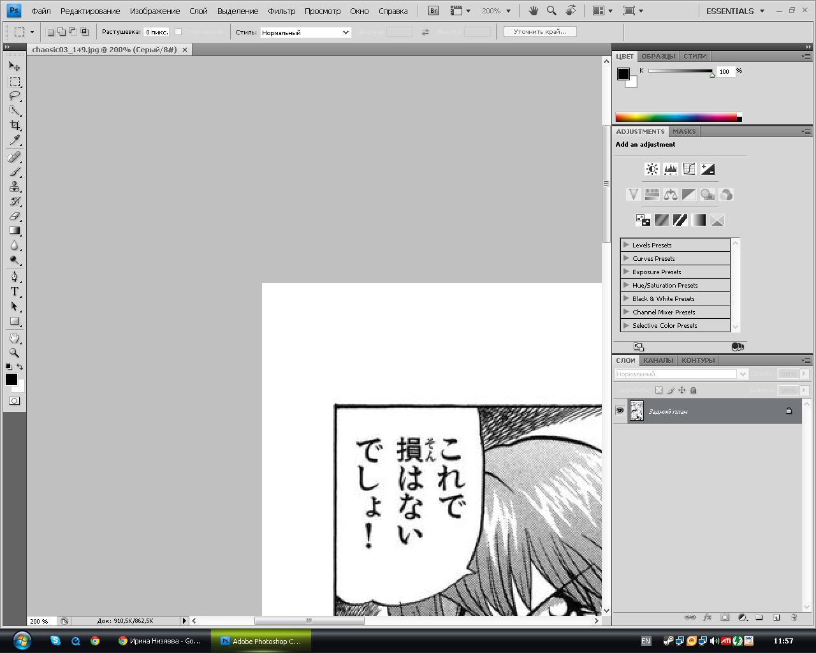Reset default foreground and background colors
The image size is (816, 653).
point(9,367)
